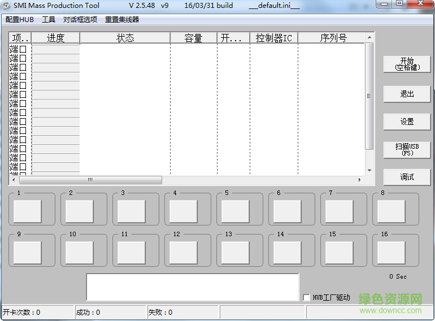Click the 调试 debug button
The width and height of the screenshot is (435, 321).
[x=407, y=177]
